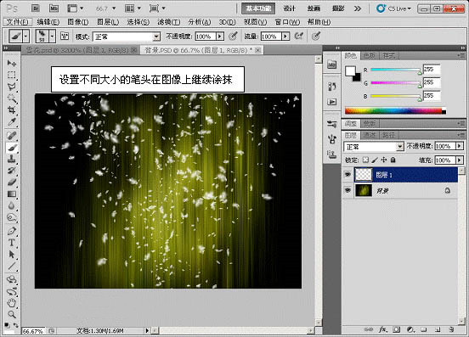Select the Rectangular Marquee tool

click(12, 75)
